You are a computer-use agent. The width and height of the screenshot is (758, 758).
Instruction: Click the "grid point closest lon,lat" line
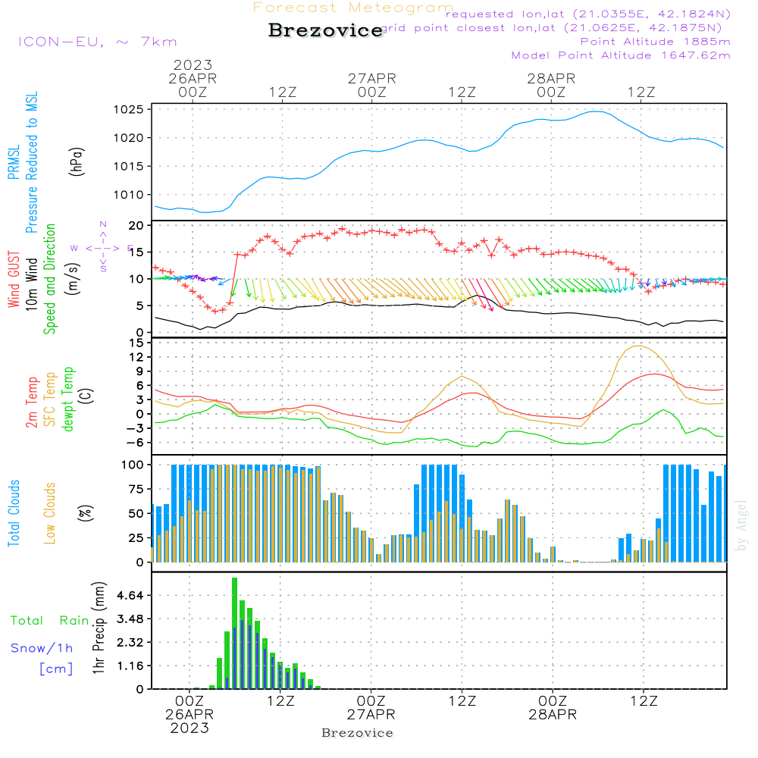point(552,28)
